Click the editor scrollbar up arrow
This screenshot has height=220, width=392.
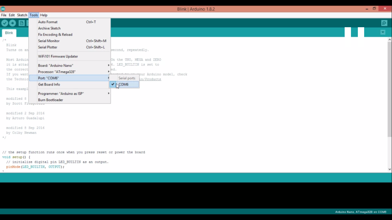tap(390, 39)
